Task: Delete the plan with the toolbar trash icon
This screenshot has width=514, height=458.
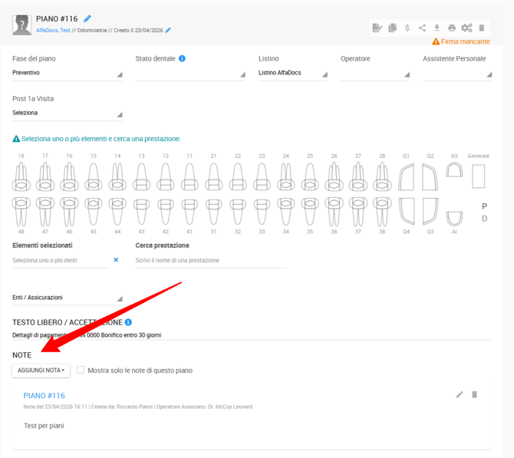Action: tap(482, 28)
